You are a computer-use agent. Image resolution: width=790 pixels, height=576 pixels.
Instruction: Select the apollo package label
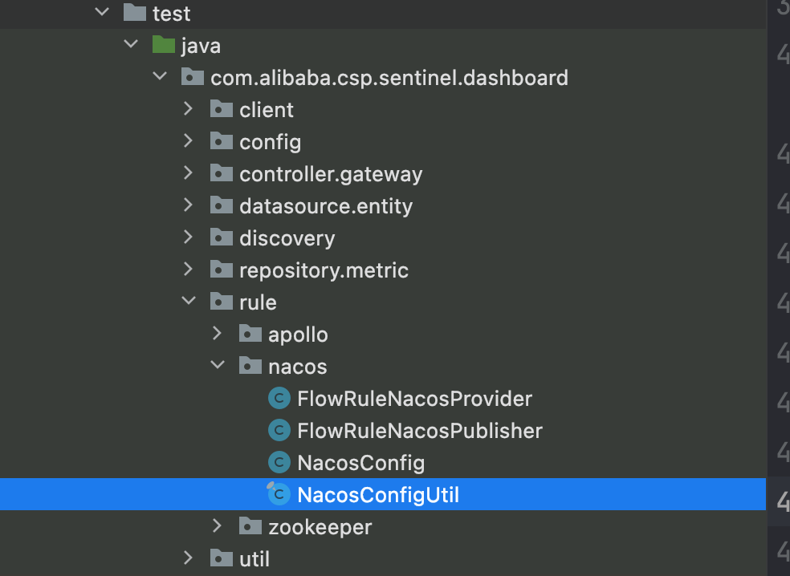(x=299, y=335)
